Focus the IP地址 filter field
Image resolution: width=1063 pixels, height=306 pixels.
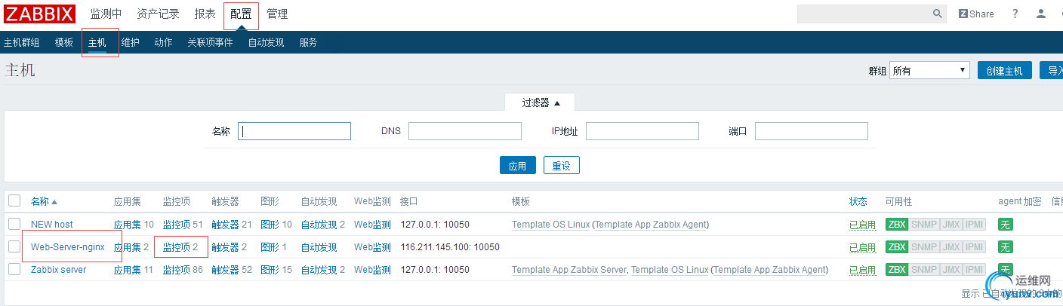click(642, 131)
